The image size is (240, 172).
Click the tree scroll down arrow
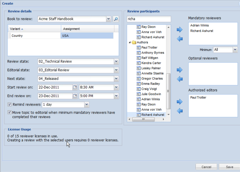click(x=169, y=114)
